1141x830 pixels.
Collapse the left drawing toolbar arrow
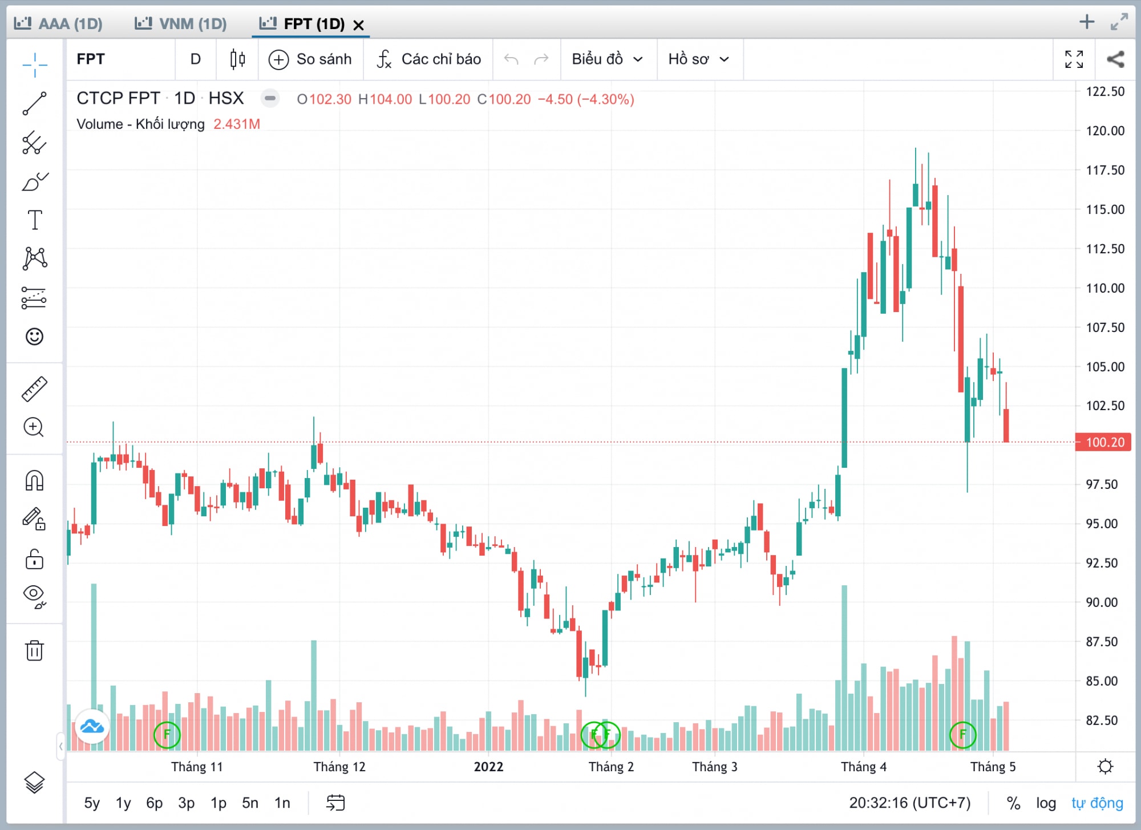tap(60, 746)
